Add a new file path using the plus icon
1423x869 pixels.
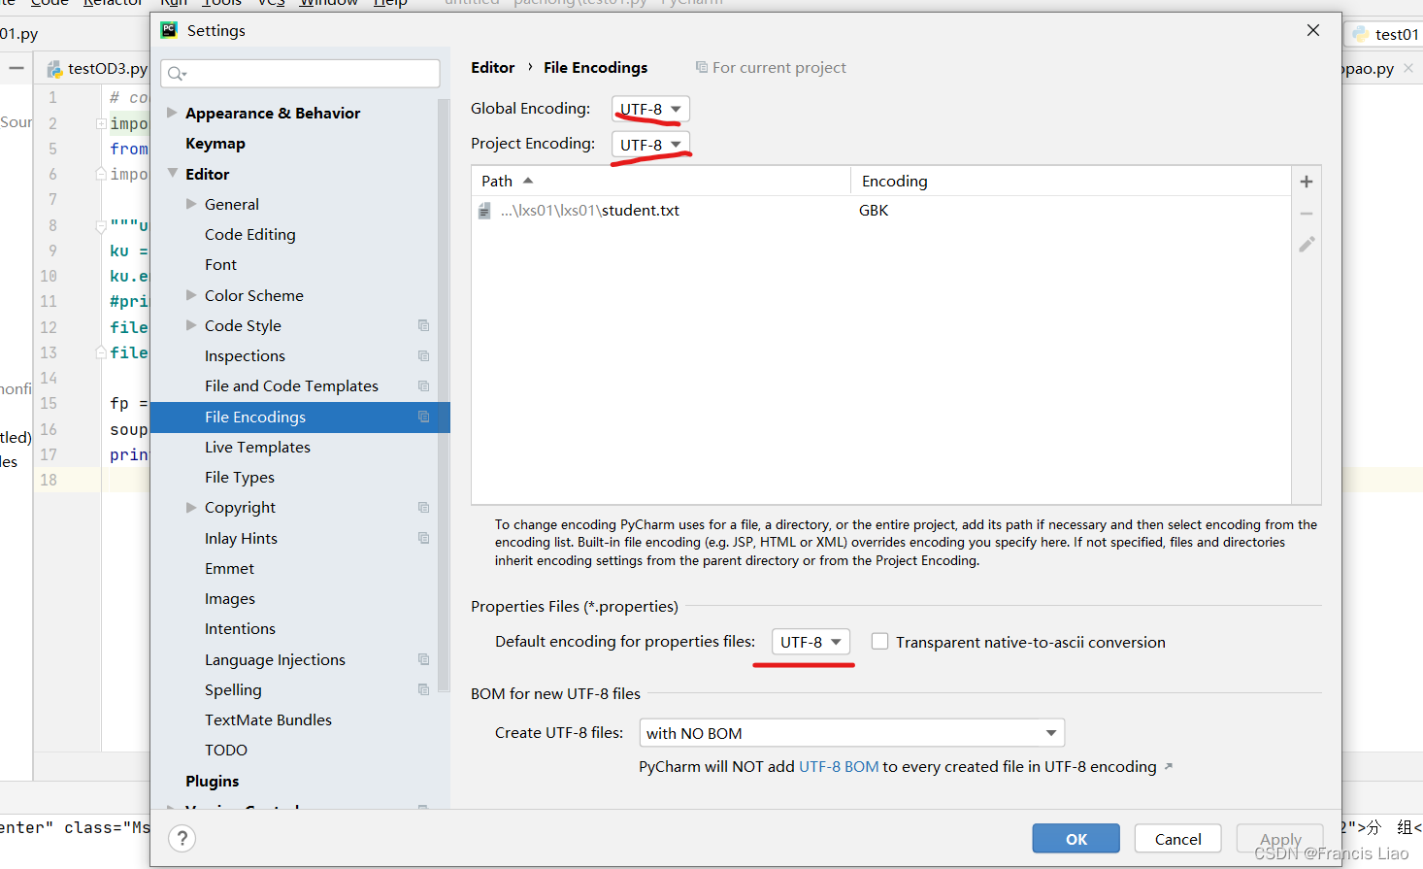pos(1307,181)
